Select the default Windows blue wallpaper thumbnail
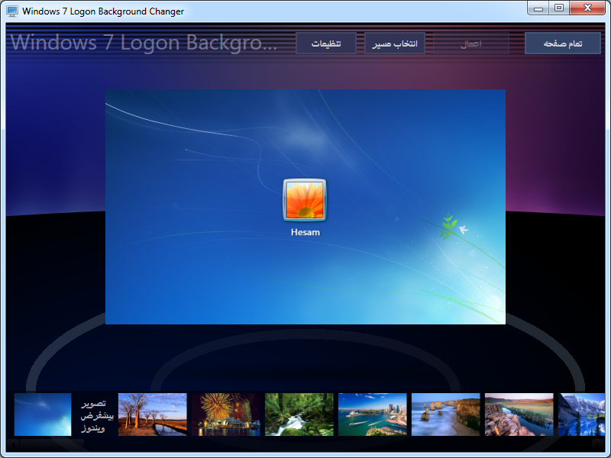Screen dimensions: 611x458 [43, 414]
